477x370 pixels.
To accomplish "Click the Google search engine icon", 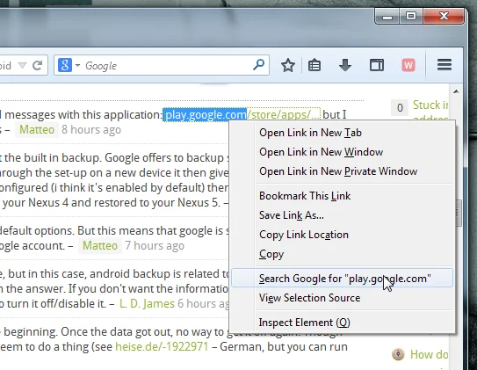I will 65,65.
